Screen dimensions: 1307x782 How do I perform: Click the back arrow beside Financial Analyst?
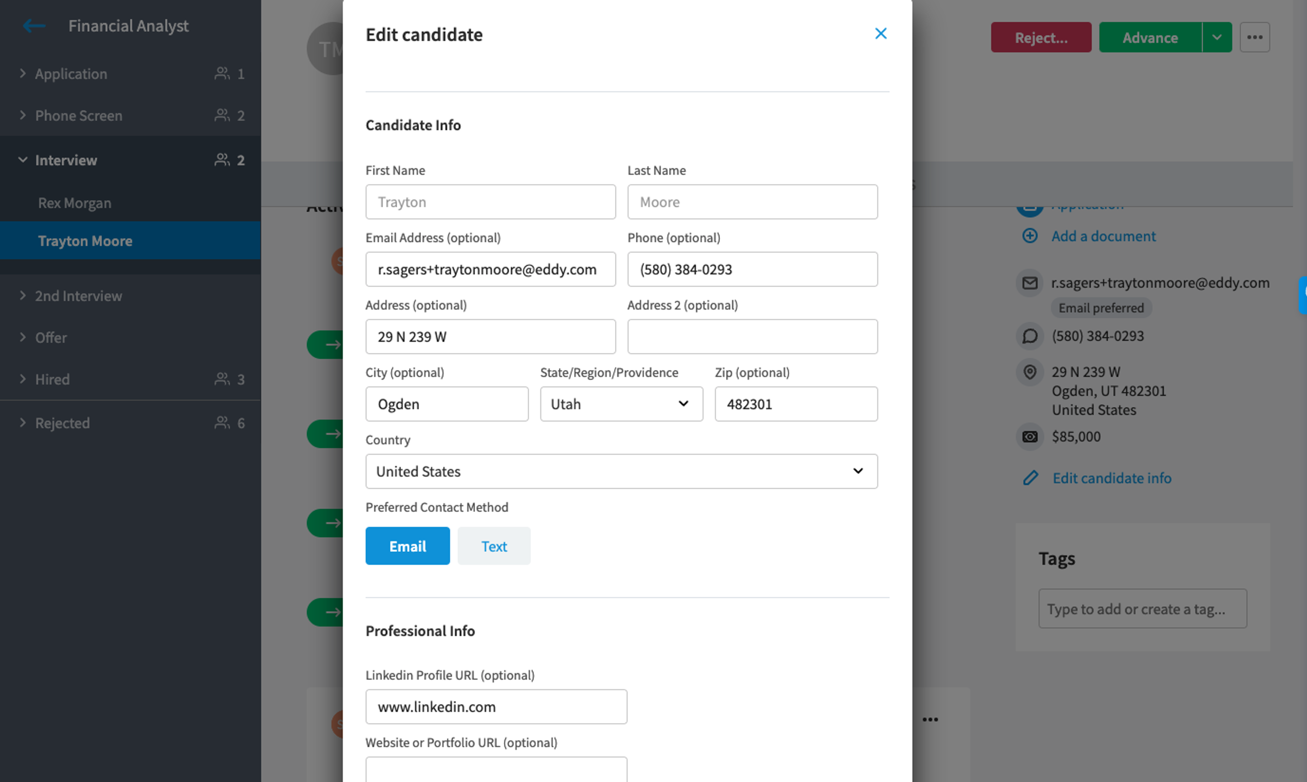pyautogui.click(x=34, y=25)
